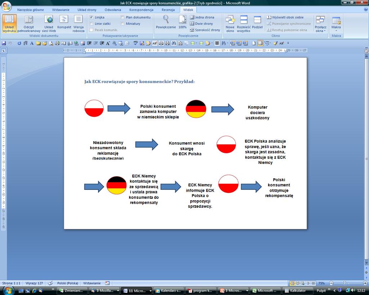Viewport: 369px width, 295px height.
Task: Click the zoom out minus button
Action: pos(332,283)
